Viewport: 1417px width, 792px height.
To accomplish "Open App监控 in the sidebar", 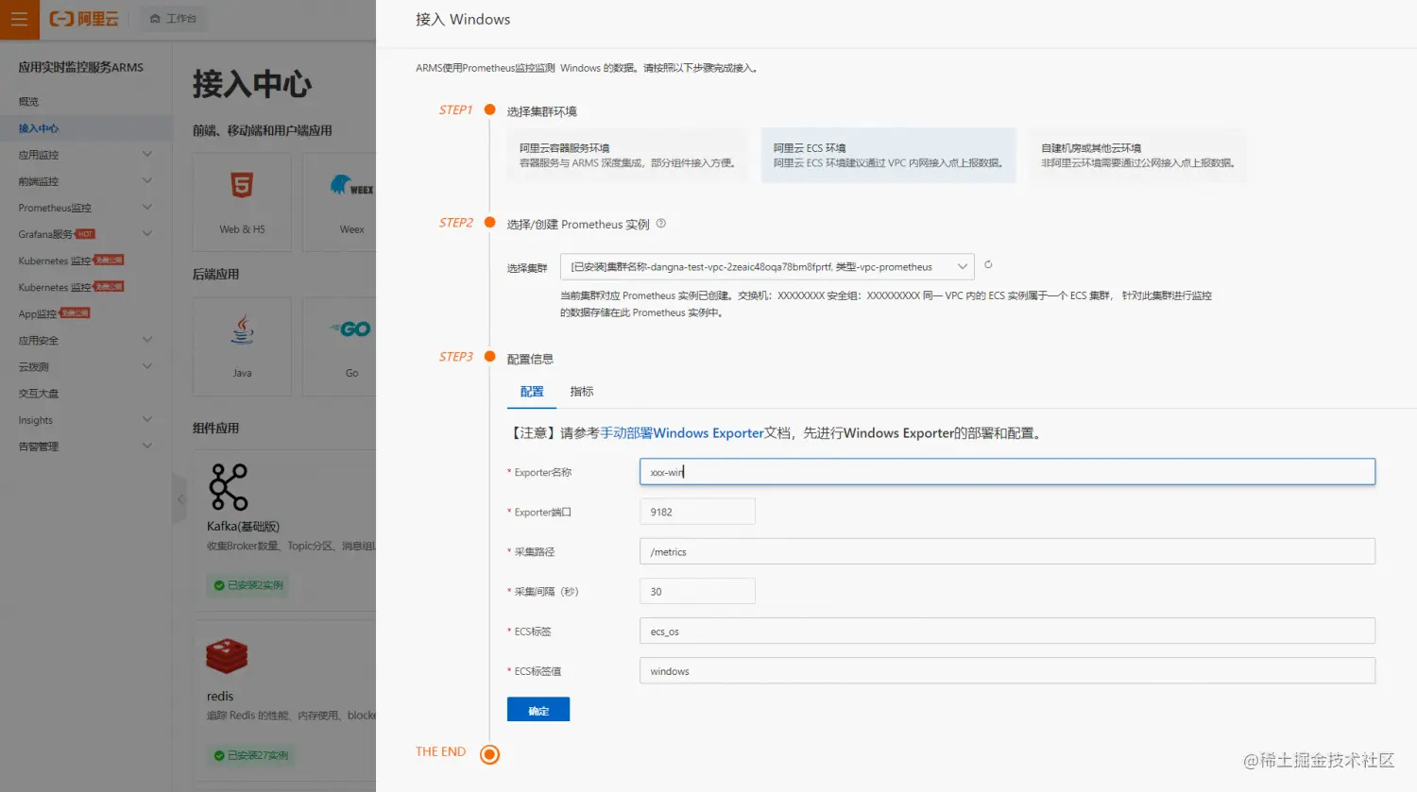I will pyautogui.click(x=38, y=313).
